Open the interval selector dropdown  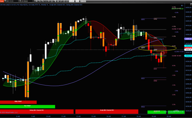27,1
